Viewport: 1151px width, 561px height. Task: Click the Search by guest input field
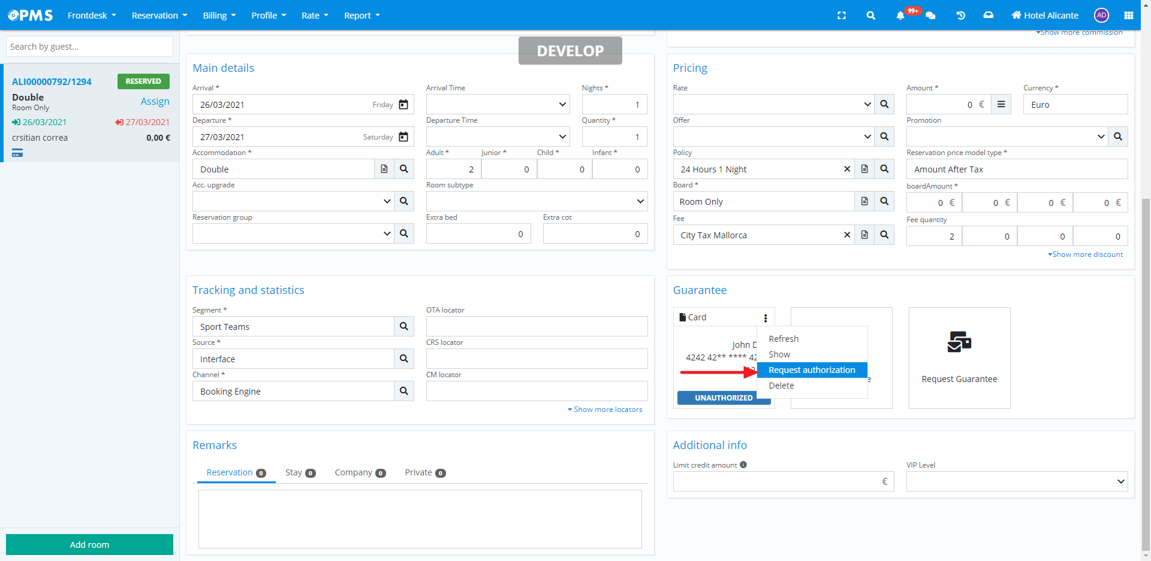(x=89, y=47)
